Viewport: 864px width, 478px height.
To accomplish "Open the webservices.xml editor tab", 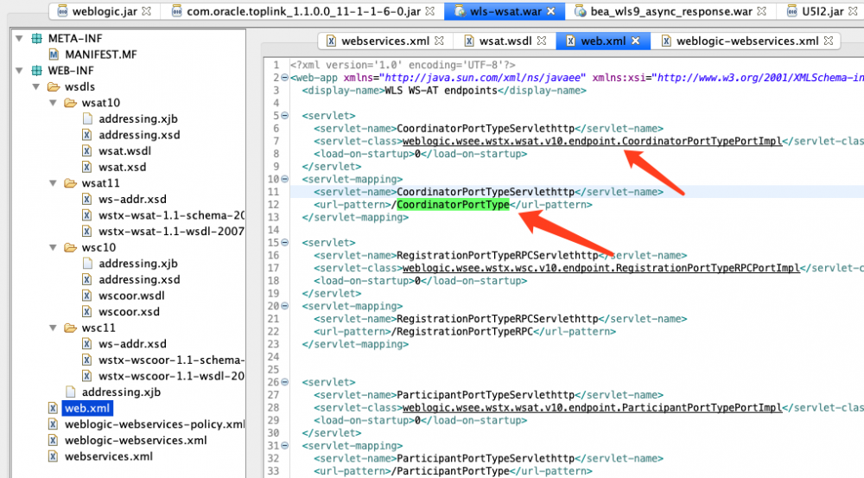I will coord(385,41).
